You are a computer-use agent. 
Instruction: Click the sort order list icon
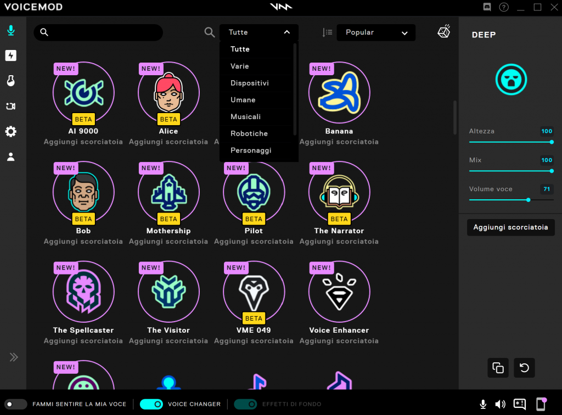327,32
